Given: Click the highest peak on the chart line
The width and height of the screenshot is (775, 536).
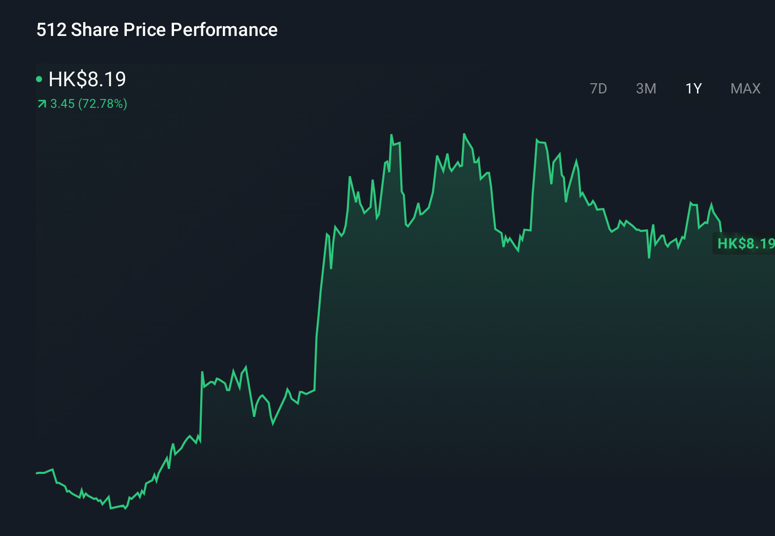Looking at the screenshot, I should [465, 133].
